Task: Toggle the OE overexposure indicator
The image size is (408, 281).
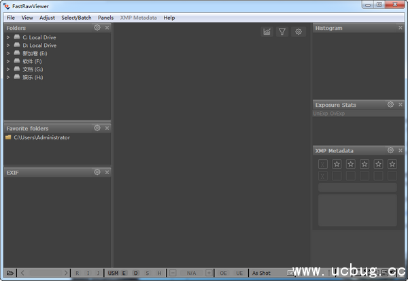Action: pyautogui.click(x=224, y=273)
